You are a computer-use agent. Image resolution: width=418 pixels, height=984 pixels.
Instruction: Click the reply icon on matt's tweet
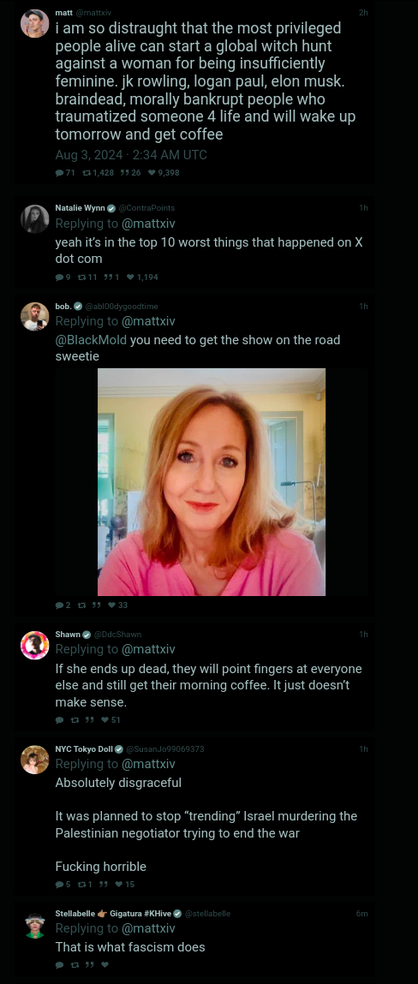[60, 173]
